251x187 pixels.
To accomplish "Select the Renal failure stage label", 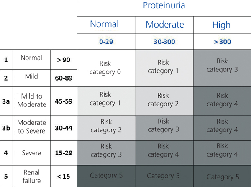I will pos(32,176).
